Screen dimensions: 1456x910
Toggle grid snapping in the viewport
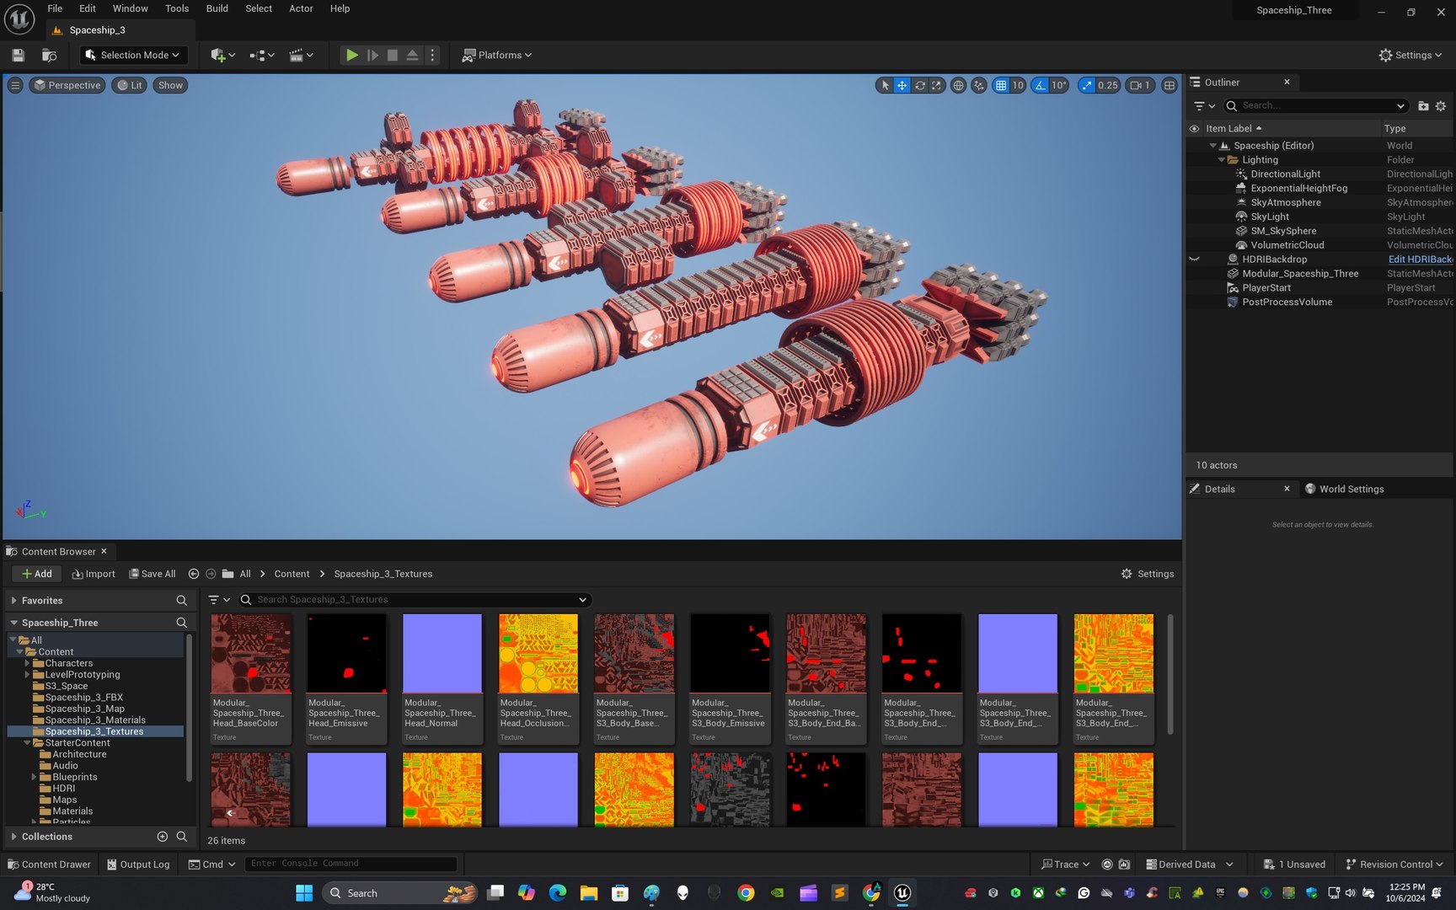point(1001,85)
